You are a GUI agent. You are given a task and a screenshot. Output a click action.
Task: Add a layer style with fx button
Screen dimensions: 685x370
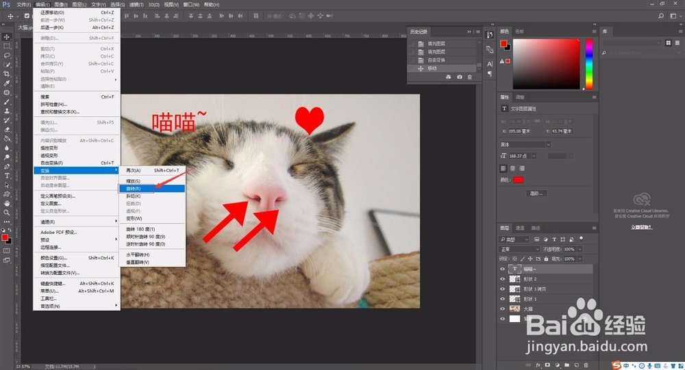[538, 365]
